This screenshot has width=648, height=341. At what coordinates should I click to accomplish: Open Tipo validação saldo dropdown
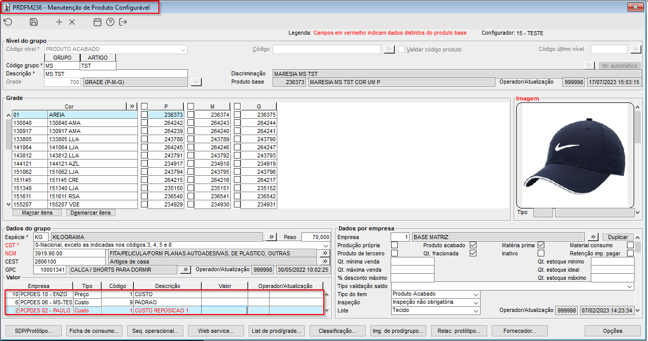coord(630,286)
